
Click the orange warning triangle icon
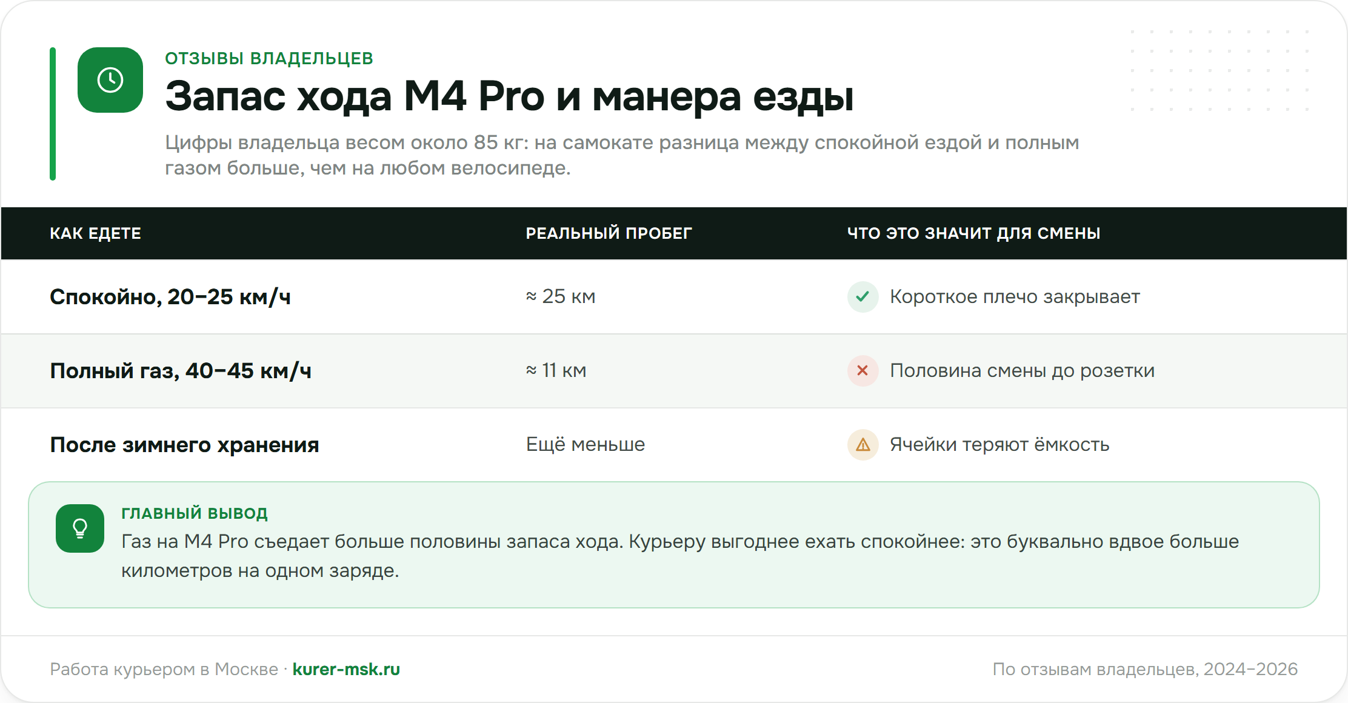[x=863, y=445]
